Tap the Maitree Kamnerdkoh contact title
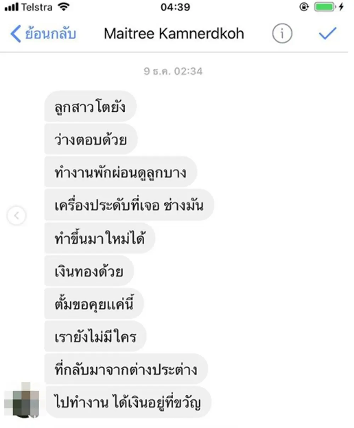This screenshot has width=354, height=428. click(x=174, y=34)
